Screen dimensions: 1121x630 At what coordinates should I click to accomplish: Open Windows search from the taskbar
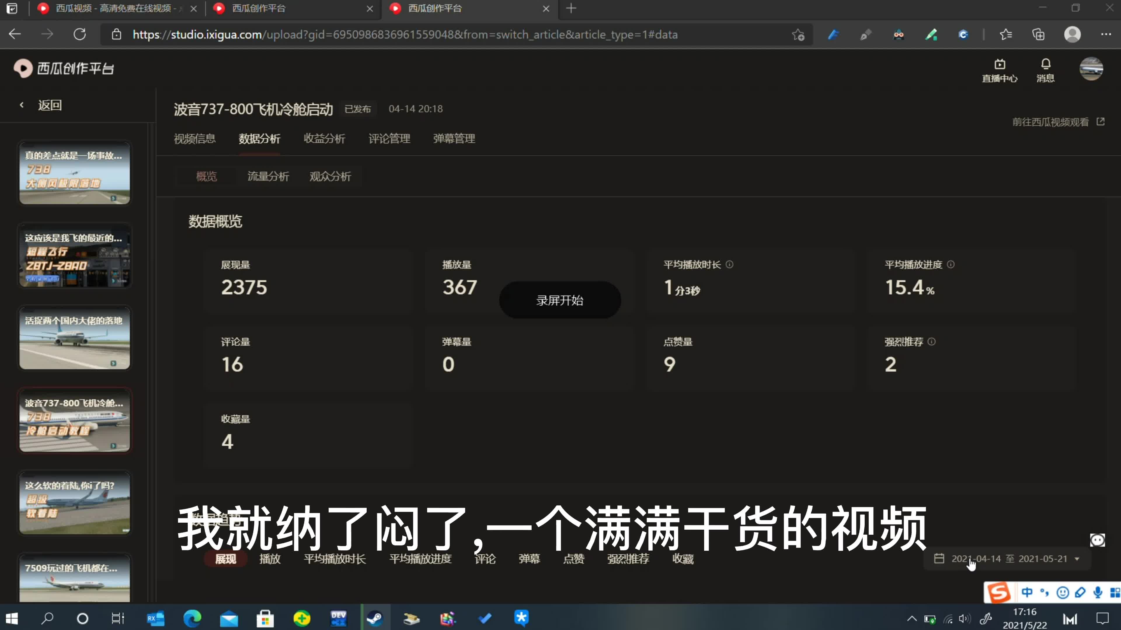coord(47,618)
